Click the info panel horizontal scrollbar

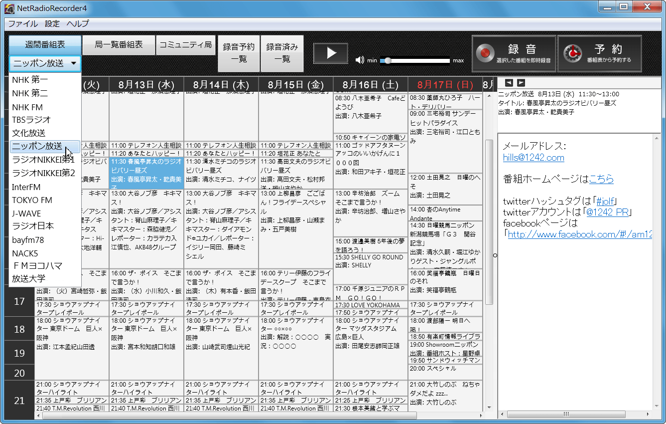coord(566,414)
